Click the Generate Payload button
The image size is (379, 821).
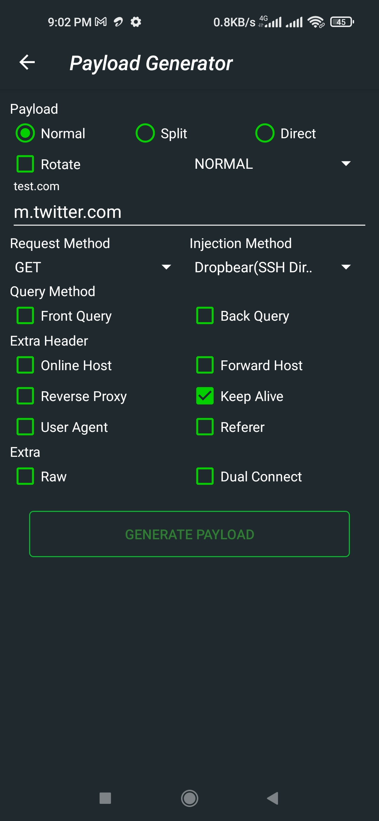click(189, 534)
